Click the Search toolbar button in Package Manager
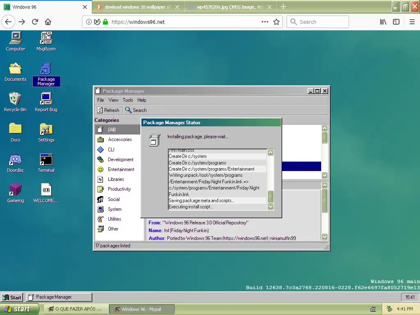The height and width of the screenshot is (315, 420). [136, 110]
